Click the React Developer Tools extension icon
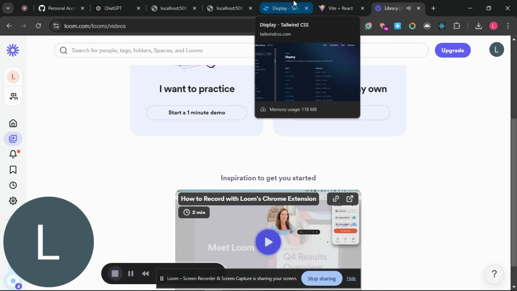This screenshot has height=291, width=517. pos(442,26)
